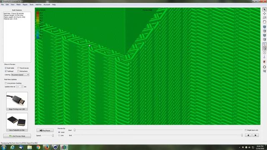The image size is (267, 150).
Task: Click the USB cable thumbnail image
Action: pyautogui.click(x=17, y=100)
